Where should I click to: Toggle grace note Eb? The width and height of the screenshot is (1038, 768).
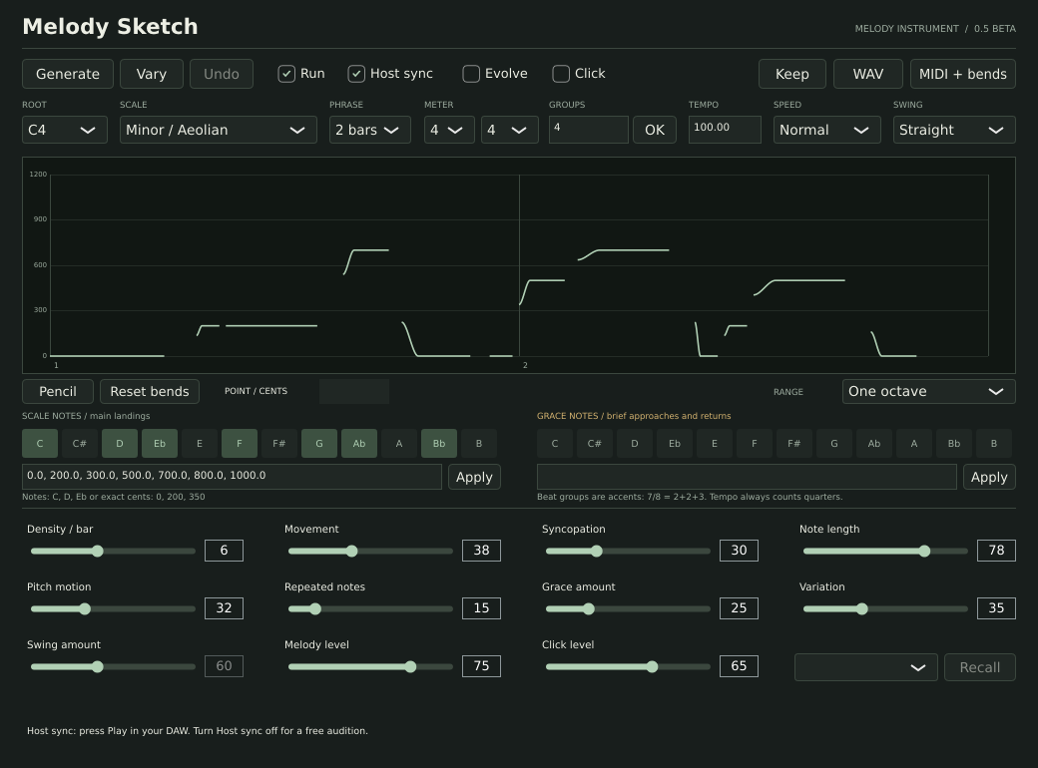pyautogui.click(x=675, y=443)
